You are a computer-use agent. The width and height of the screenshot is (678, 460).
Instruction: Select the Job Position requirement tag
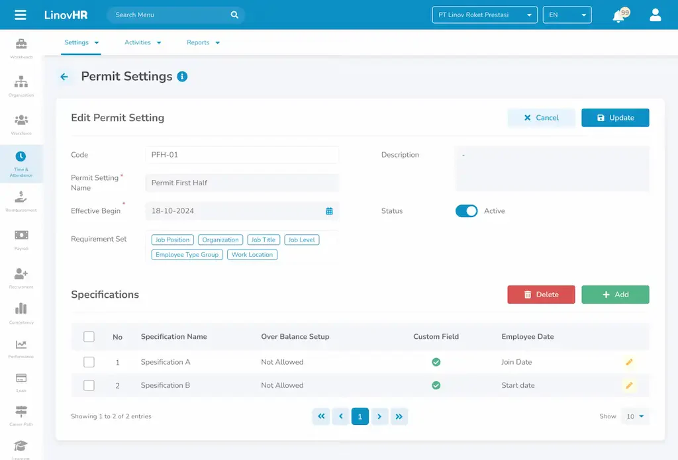(x=173, y=240)
